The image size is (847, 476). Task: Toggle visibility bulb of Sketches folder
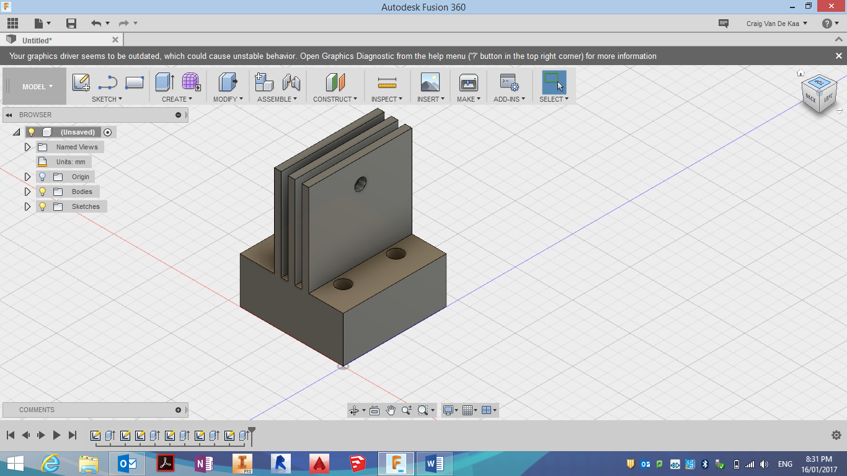click(x=42, y=206)
